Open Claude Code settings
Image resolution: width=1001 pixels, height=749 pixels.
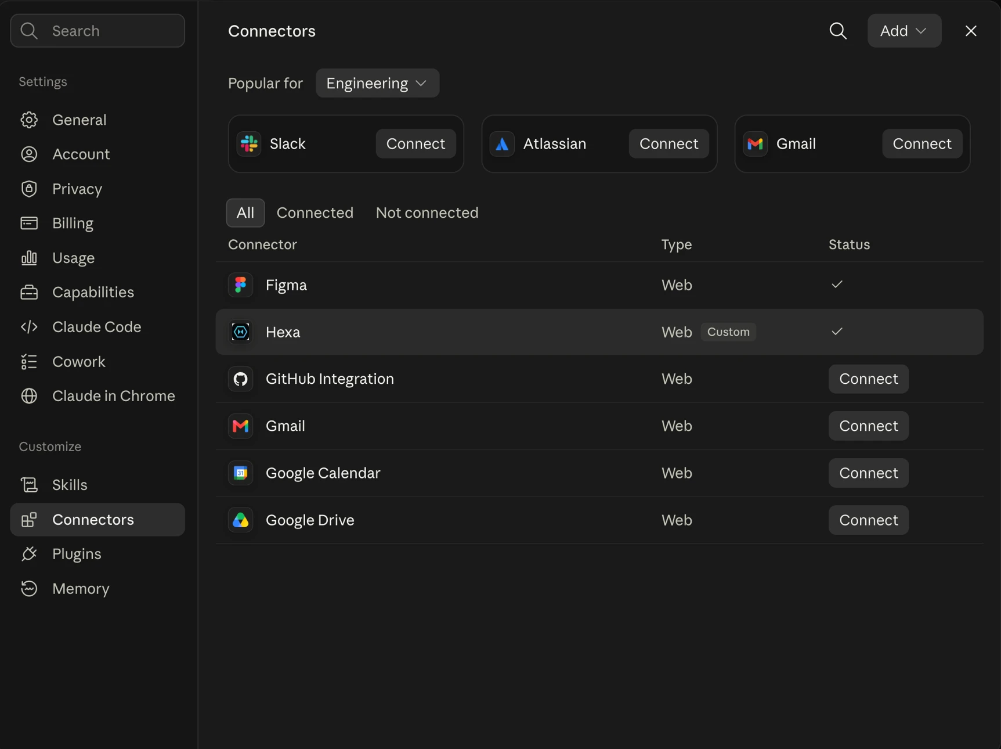(x=97, y=327)
